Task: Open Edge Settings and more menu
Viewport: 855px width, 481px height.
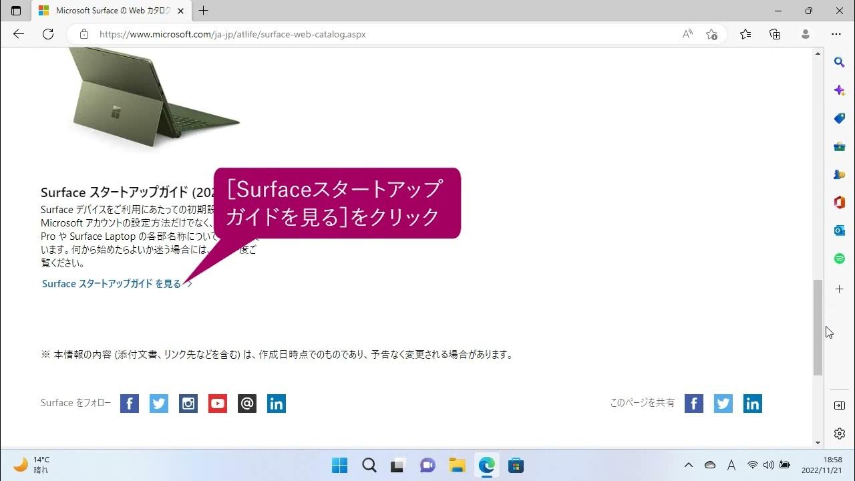Action: (836, 34)
